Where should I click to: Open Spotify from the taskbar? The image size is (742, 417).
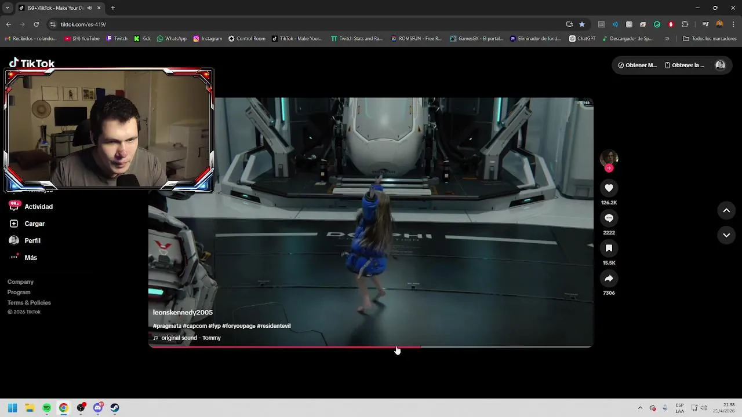[46, 408]
